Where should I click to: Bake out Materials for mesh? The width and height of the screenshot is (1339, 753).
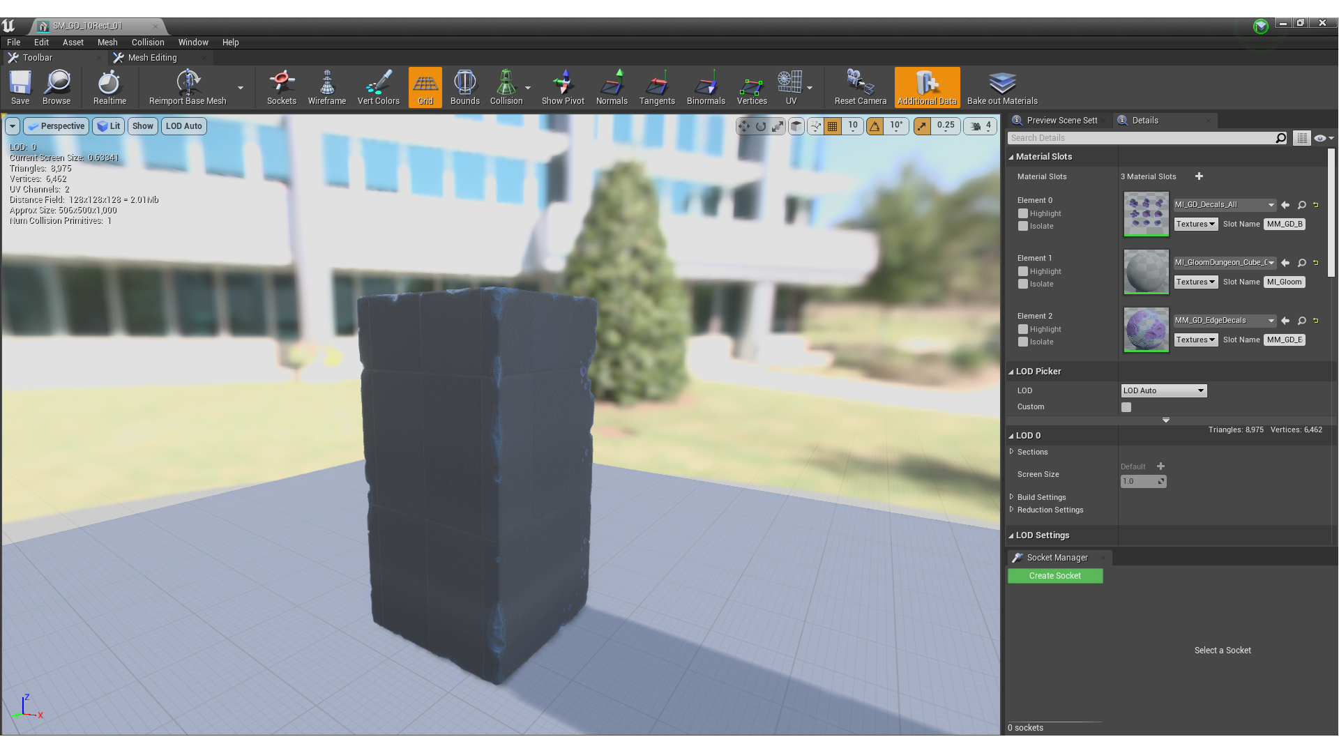(1002, 87)
